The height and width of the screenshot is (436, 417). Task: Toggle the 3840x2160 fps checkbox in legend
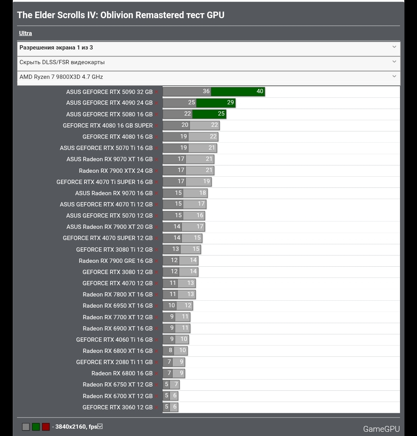[x=100, y=426]
